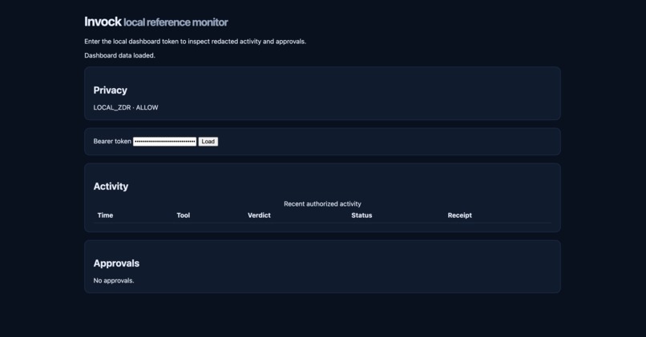Click the Receipt column header
This screenshot has width=646, height=337.
pyautogui.click(x=460, y=215)
